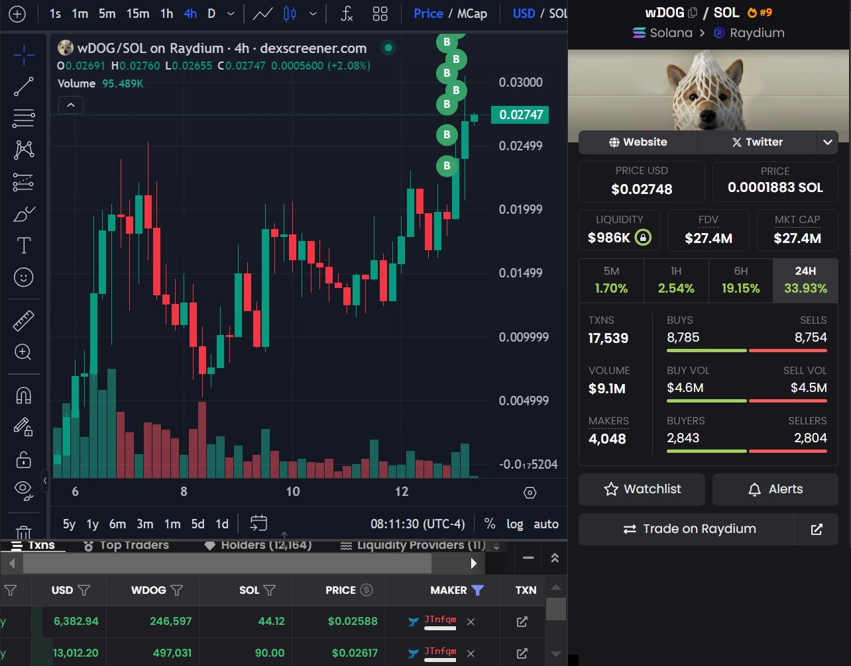Expand chart style dropdown beside candlestick icon
851x666 pixels.
pos(313,13)
